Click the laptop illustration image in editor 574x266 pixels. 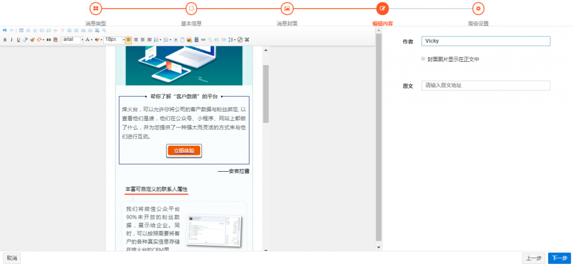tap(184, 66)
